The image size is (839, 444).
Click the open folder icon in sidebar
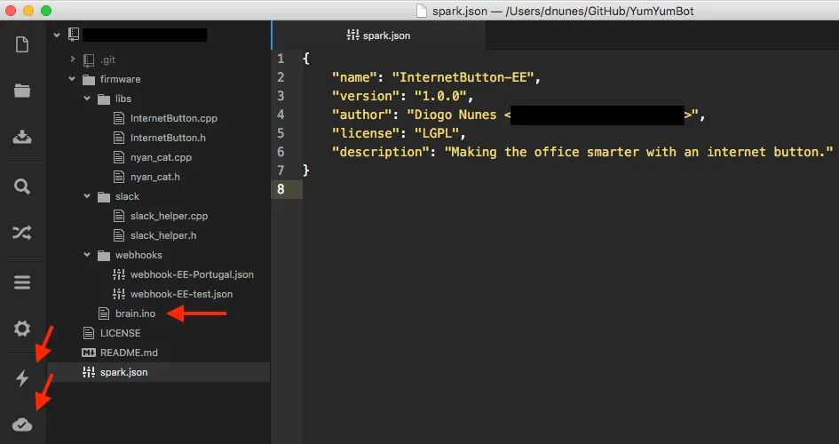pyautogui.click(x=22, y=91)
